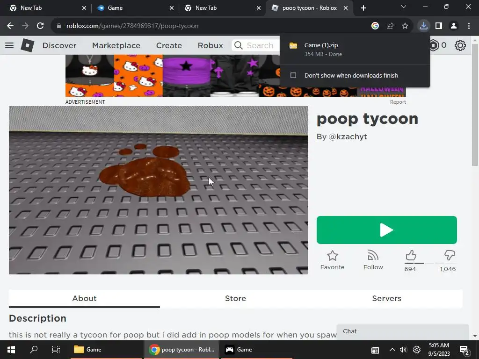Switch to the Store tab
Screen dimensions: 479x359
236,298
